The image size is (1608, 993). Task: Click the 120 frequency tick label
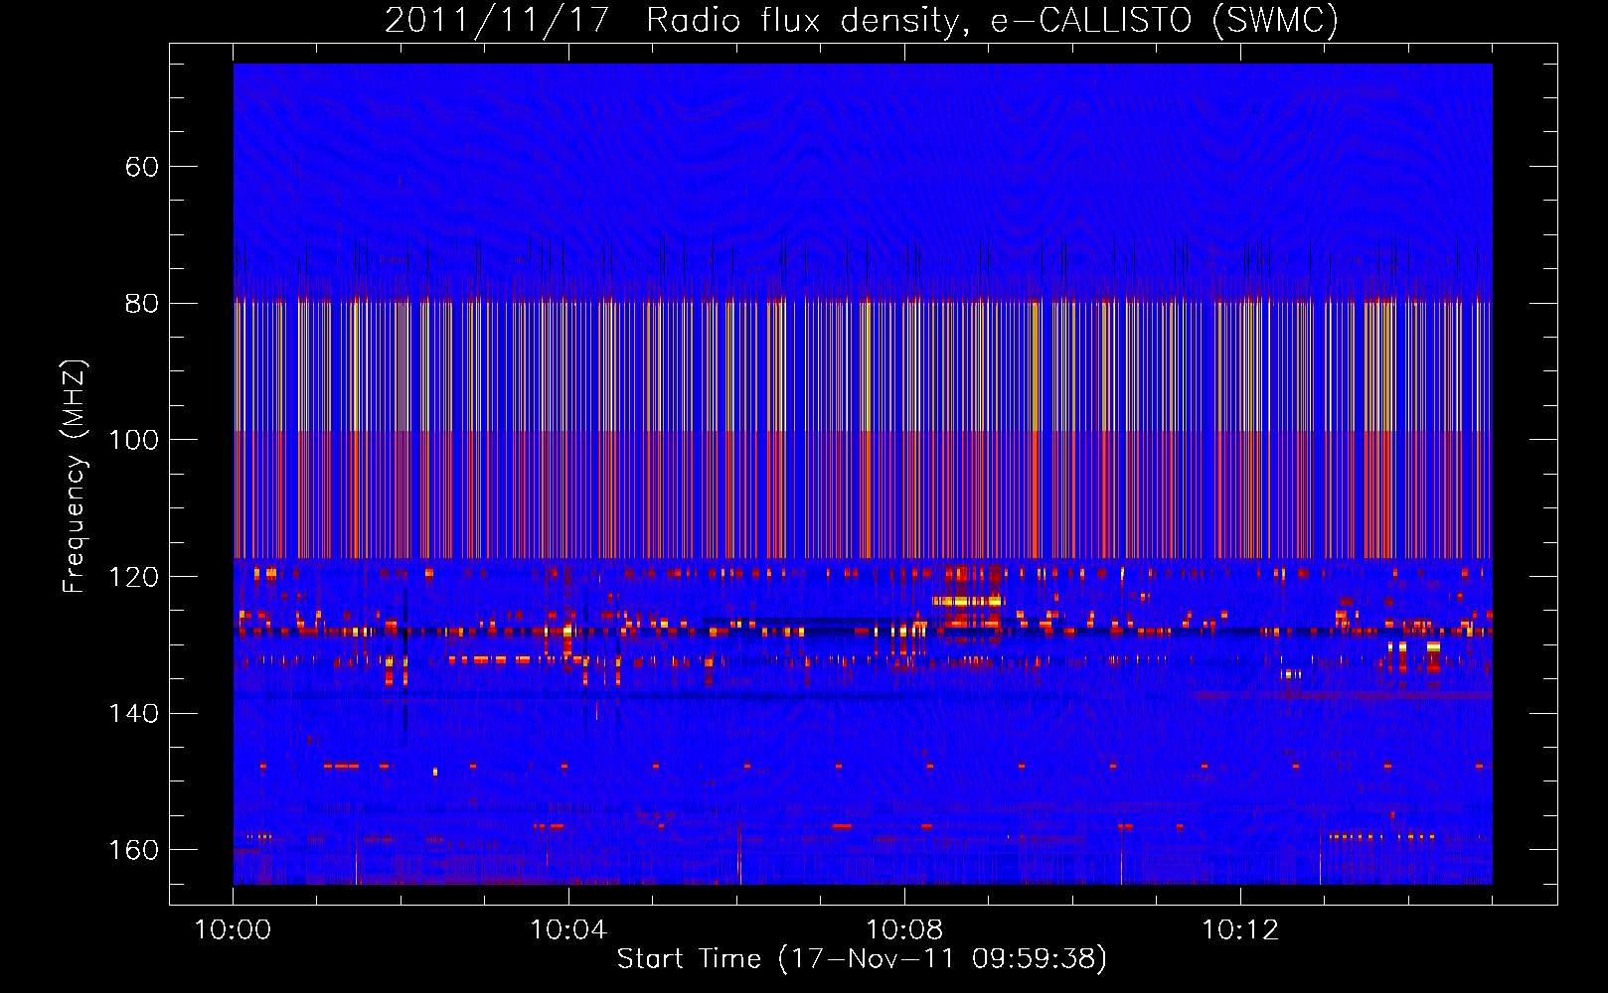[133, 577]
